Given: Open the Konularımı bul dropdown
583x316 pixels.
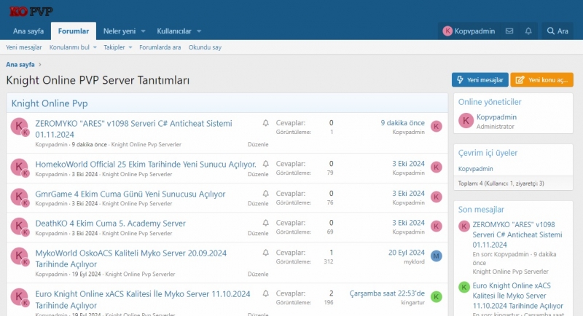Looking at the screenshot, I should point(73,47).
